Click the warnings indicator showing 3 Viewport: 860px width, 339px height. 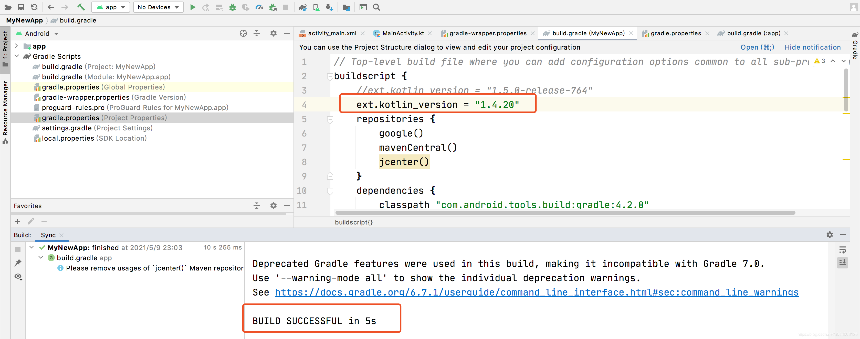820,61
